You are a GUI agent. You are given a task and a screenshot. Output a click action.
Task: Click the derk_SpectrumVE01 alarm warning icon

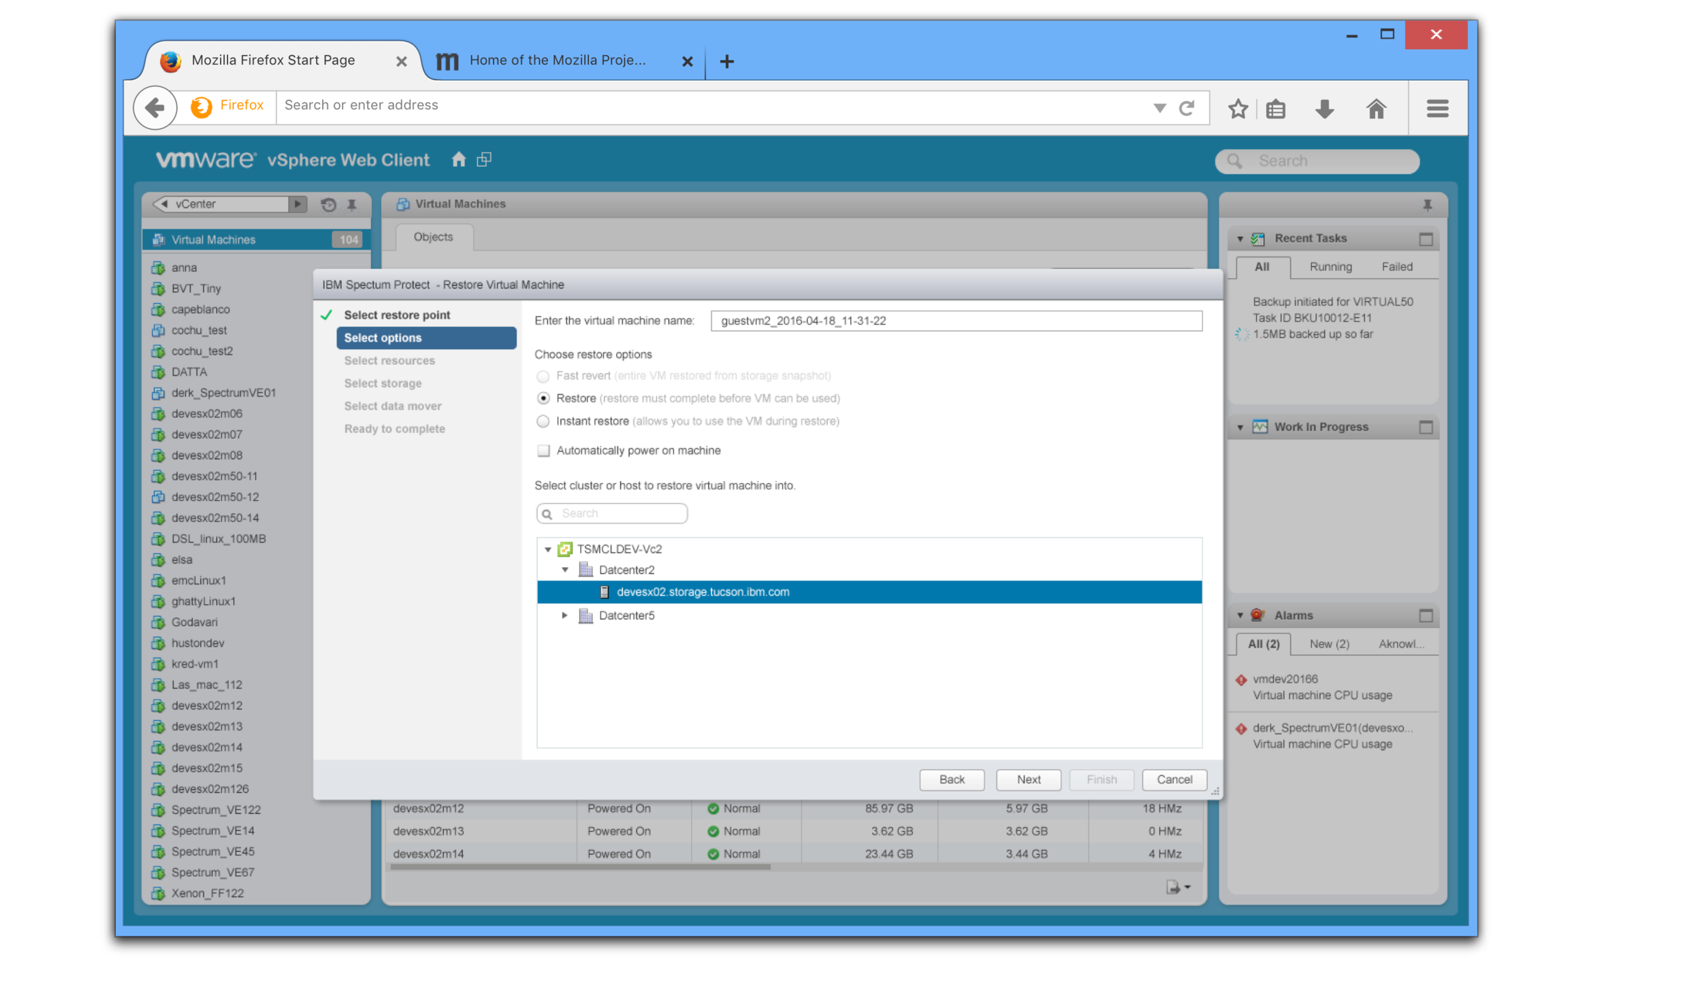(1241, 729)
